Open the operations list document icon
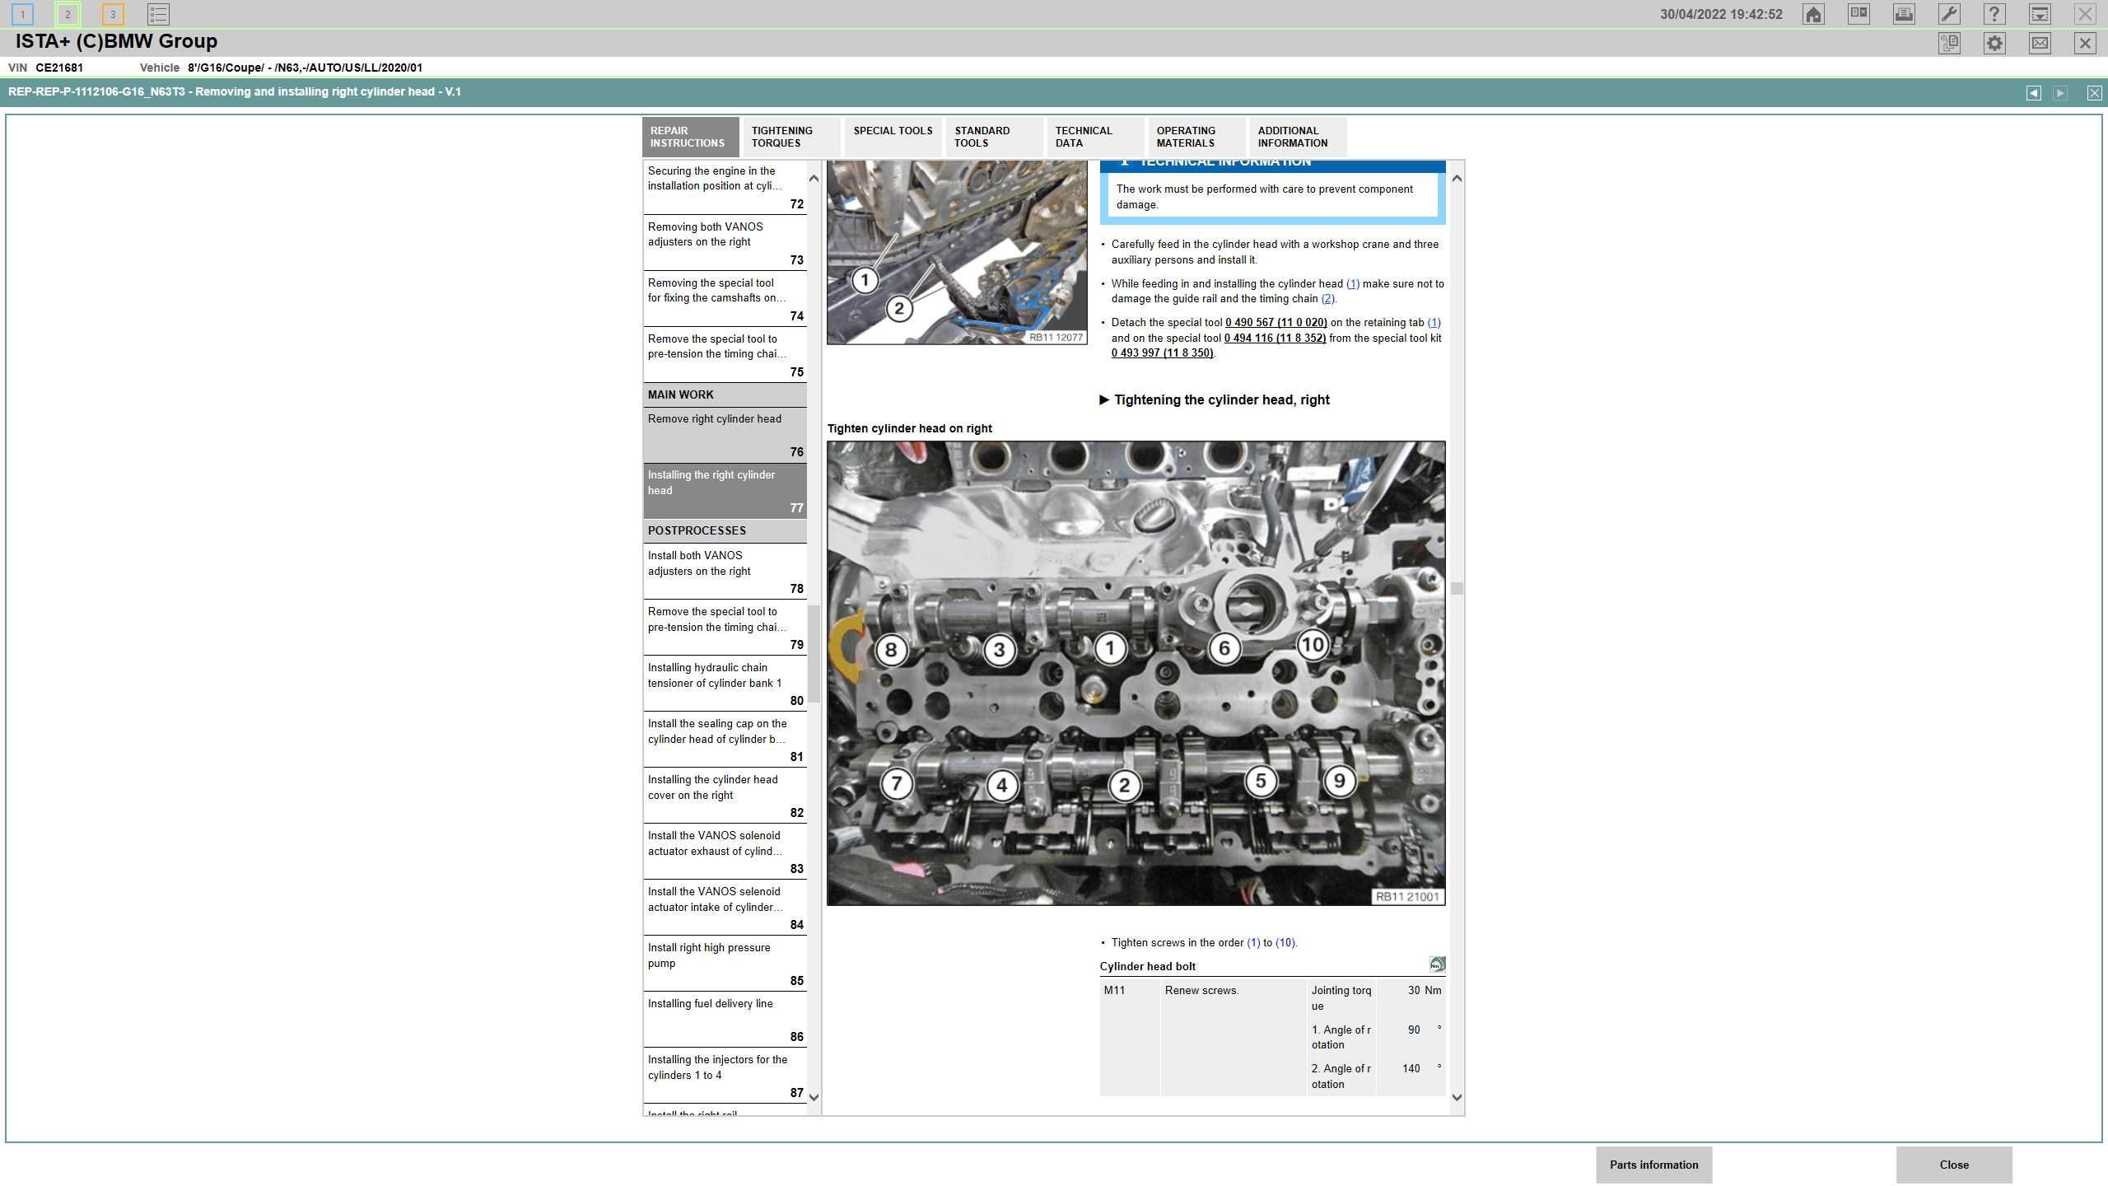 pyautogui.click(x=1949, y=43)
